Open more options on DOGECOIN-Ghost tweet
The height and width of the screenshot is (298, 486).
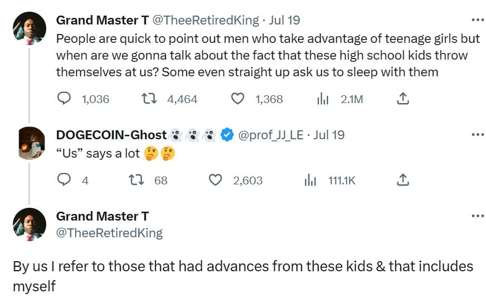[x=477, y=135]
